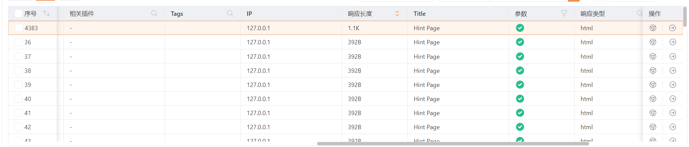Tick the checkbox for row 42
The image size is (689, 147).
point(19,127)
